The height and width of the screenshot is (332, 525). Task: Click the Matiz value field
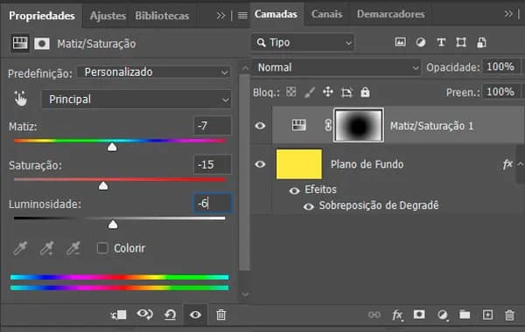213,126
